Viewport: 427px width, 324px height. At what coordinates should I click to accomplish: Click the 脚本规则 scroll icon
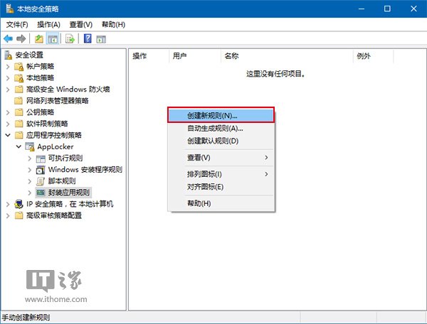click(41, 181)
